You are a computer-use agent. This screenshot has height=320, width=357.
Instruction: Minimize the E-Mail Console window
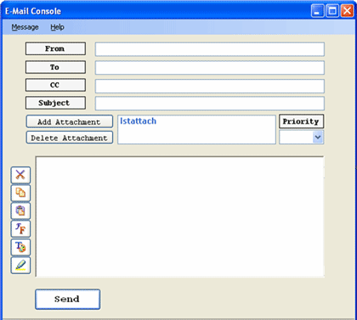tap(317, 11)
